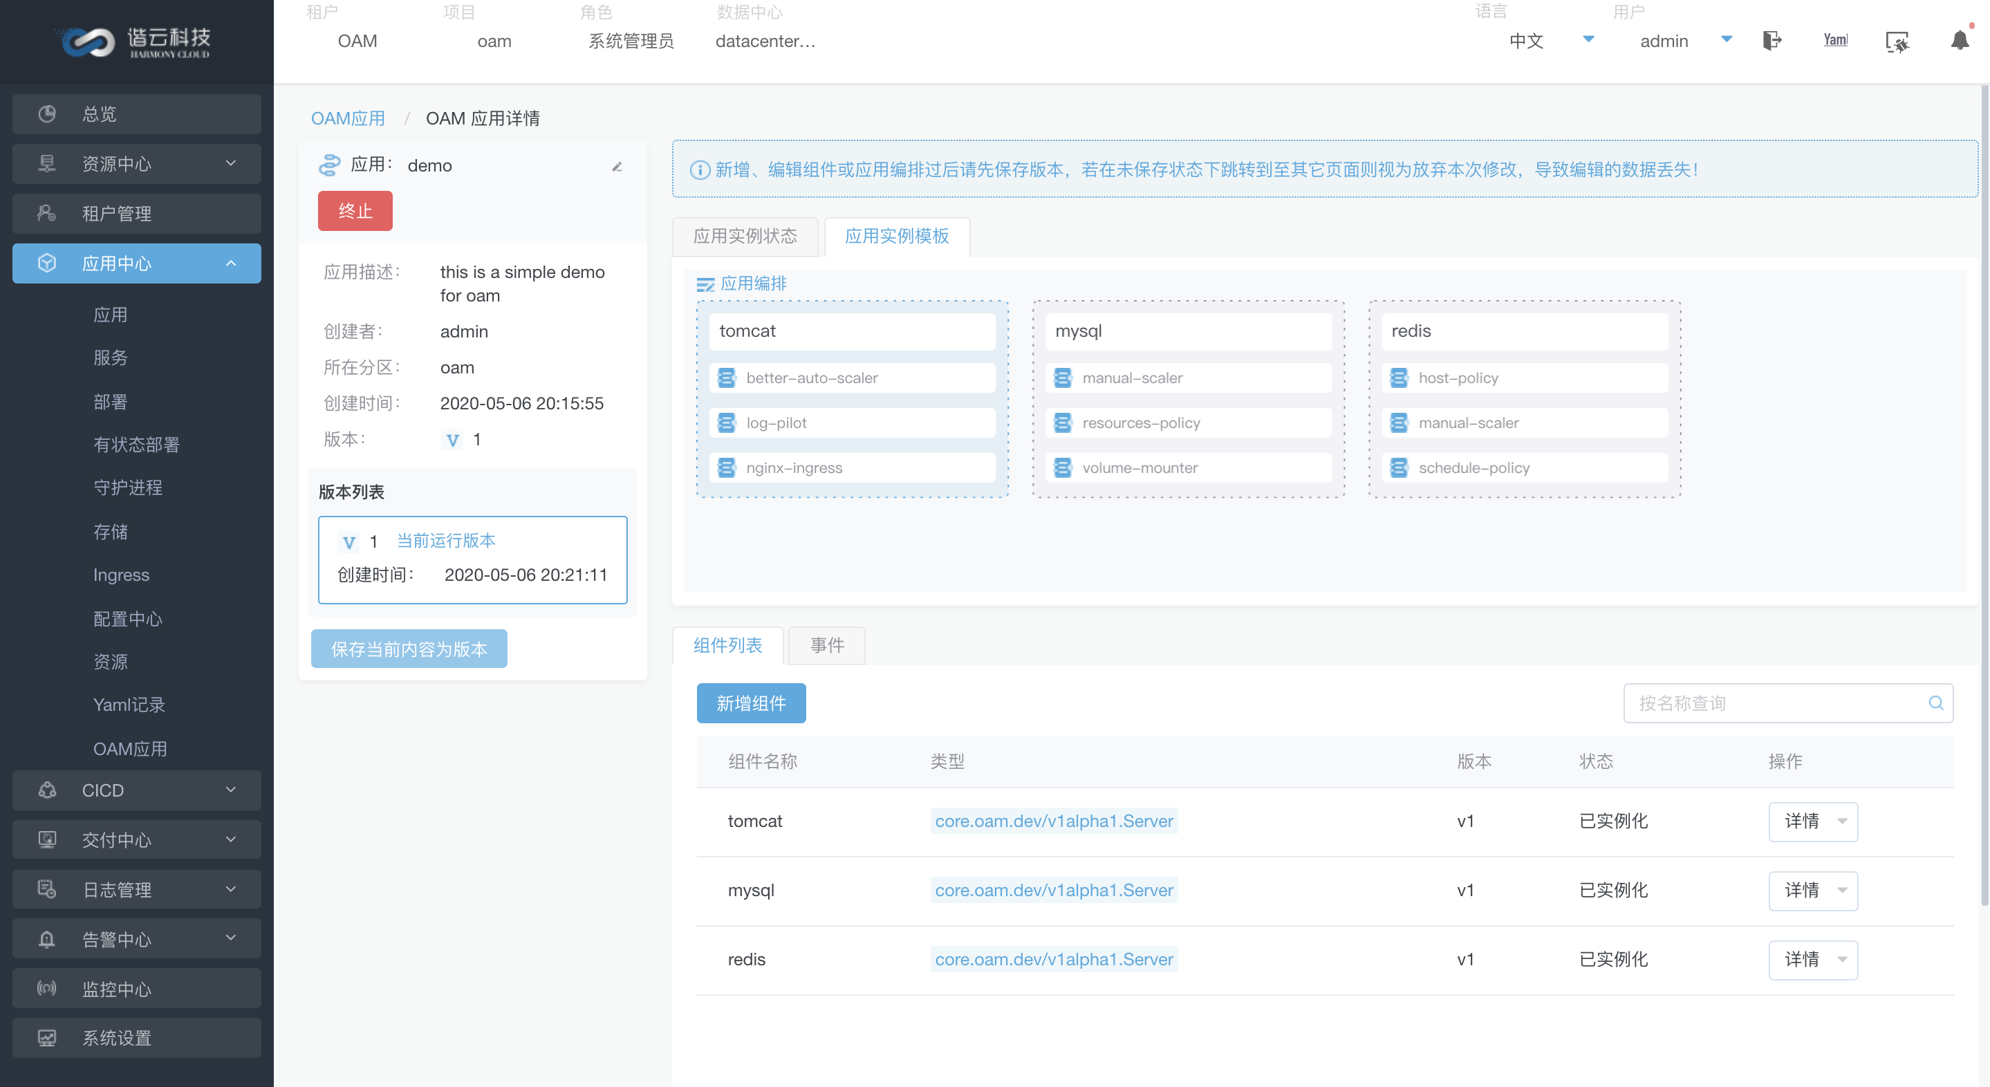Click the notification bell icon
This screenshot has width=1990, height=1087.
click(x=1958, y=40)
